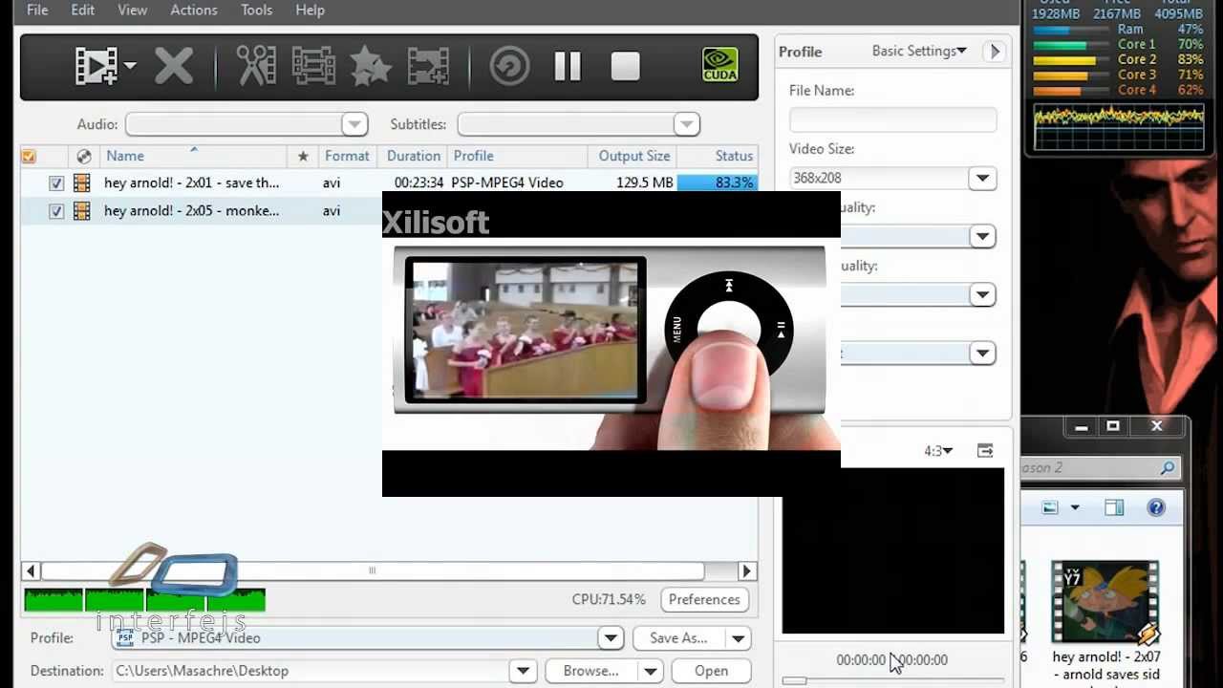The image size is (1223, 688).
Task: Click the horizontal scrollbar thumb
Action: [x=372, y=570]
